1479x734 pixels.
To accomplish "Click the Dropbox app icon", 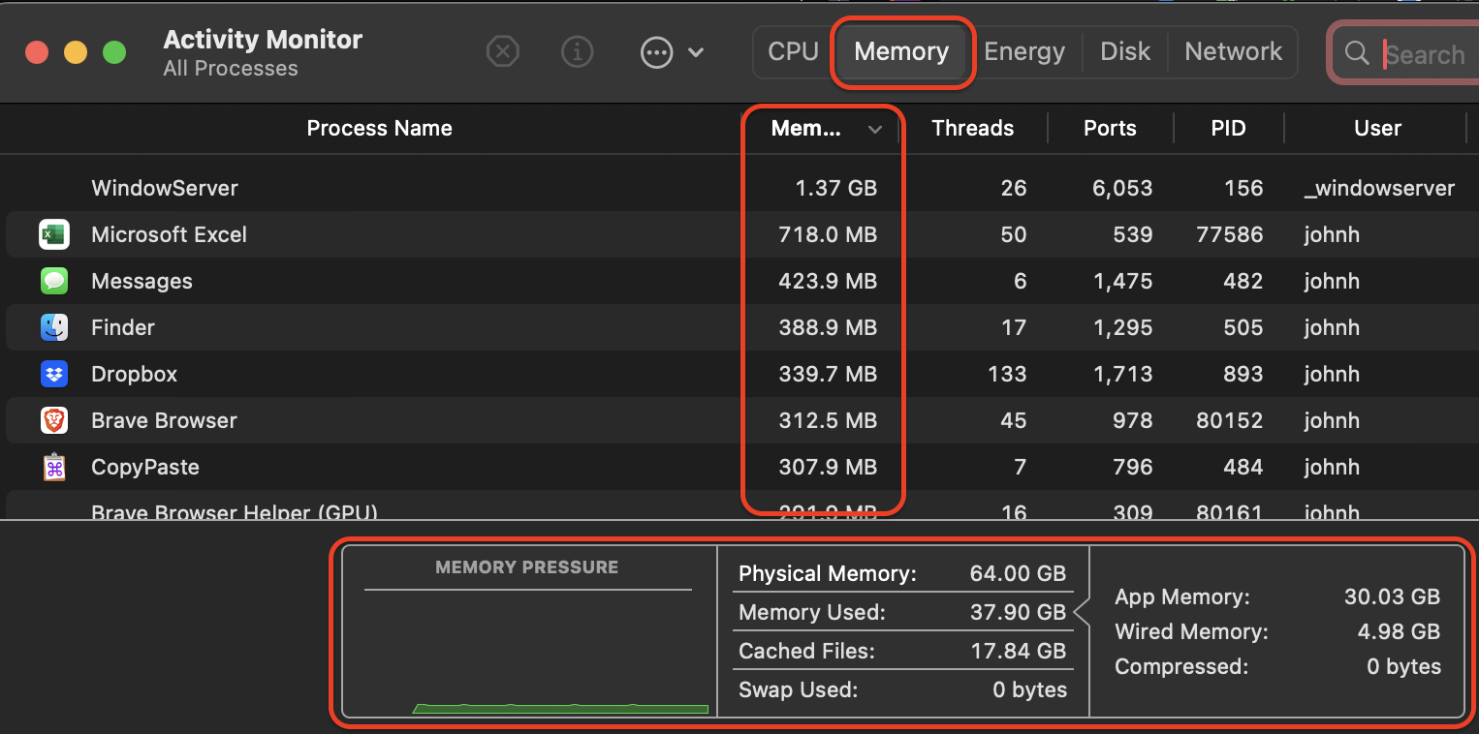I will pyautogui.click(x=53, y=374).
